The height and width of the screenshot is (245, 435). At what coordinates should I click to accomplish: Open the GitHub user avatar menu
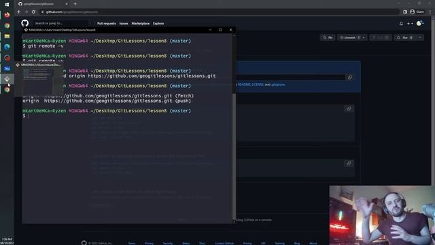coord(420,23)
